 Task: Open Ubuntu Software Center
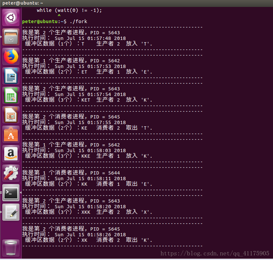click(x=11, y=135)
